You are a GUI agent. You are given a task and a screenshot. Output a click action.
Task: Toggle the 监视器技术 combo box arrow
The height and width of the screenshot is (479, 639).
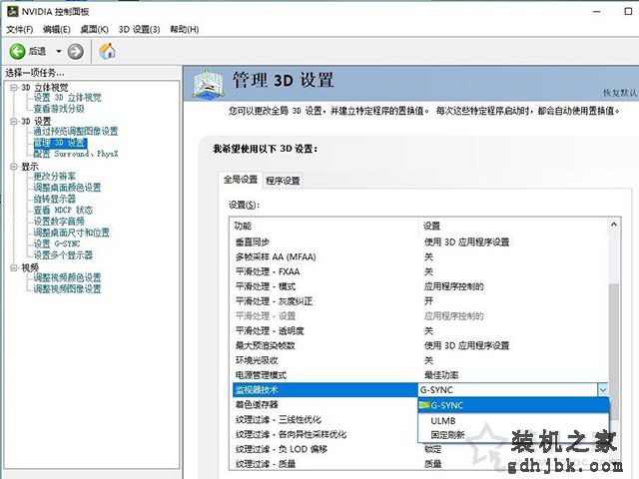click(603, 390)
